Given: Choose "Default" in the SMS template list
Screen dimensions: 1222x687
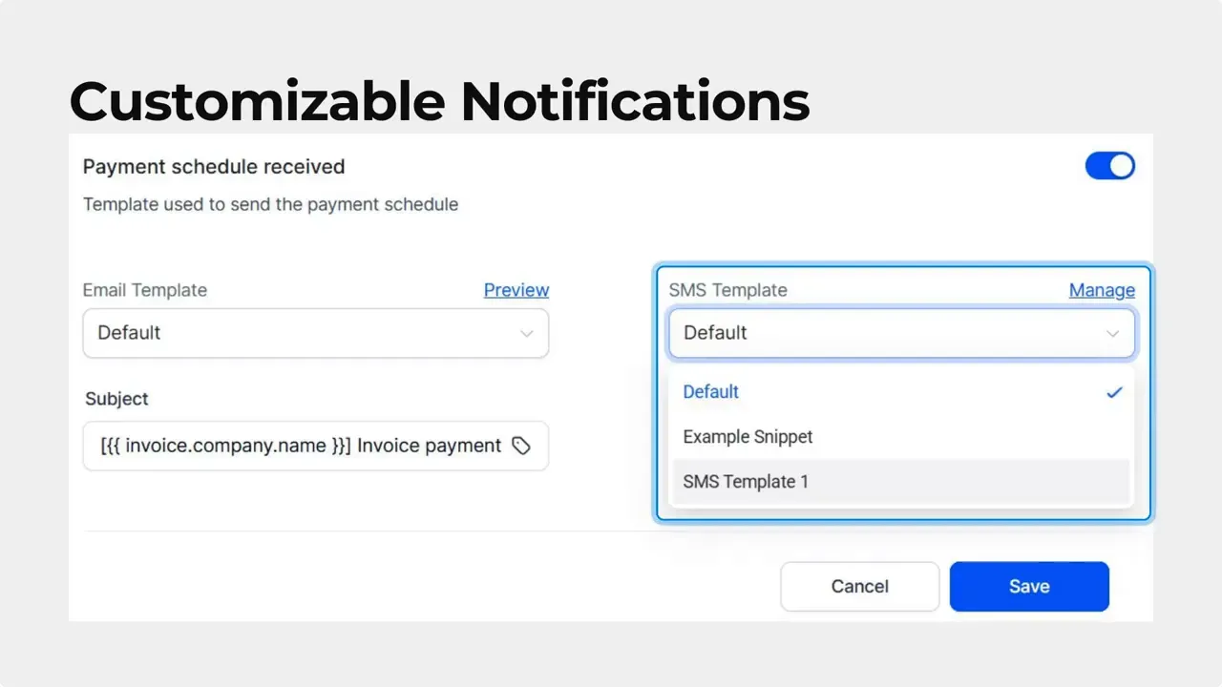Looking at the screenshot, I should [710, 392].
